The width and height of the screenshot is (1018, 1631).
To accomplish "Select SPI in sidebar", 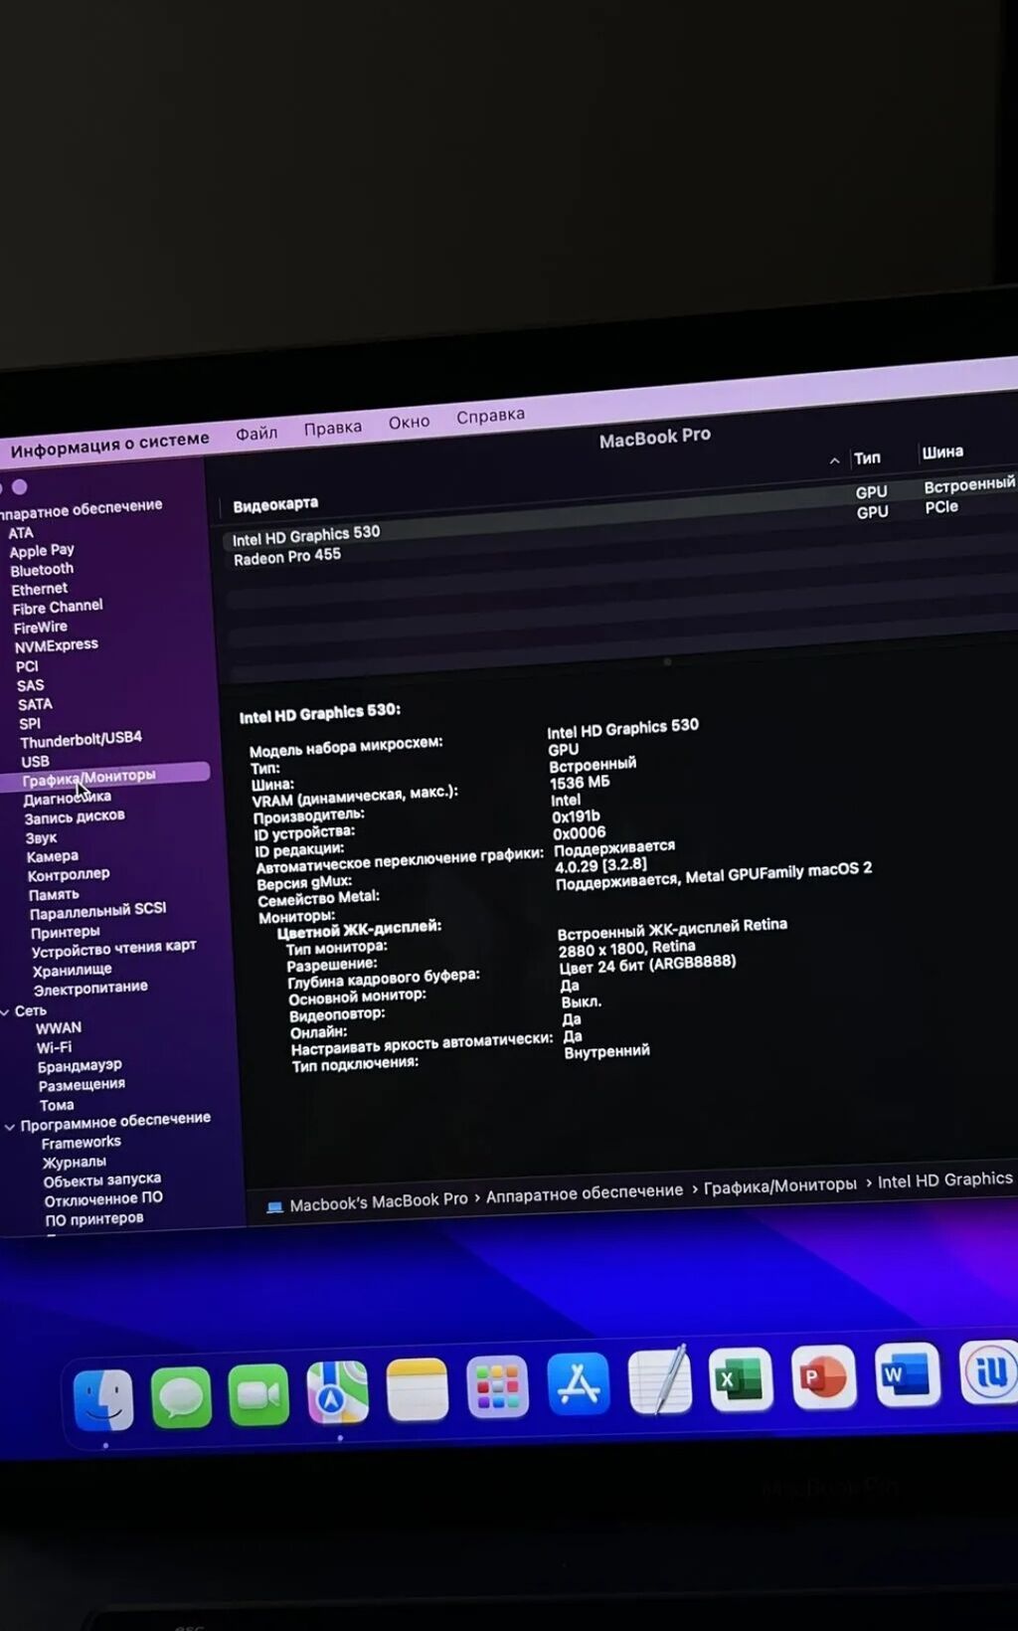I will click(30, 724).
